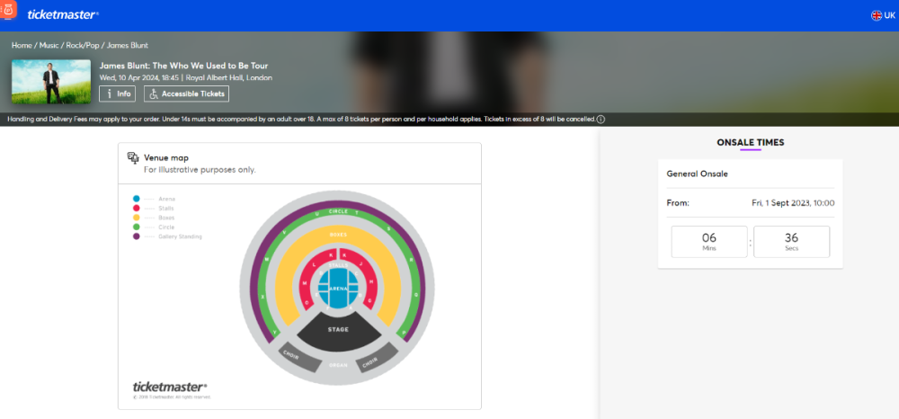Click the green Circle legend swatch
Image resolution: width=899 pixels, height=419 pixels.
pyautogui.click(x=137, y=227)
